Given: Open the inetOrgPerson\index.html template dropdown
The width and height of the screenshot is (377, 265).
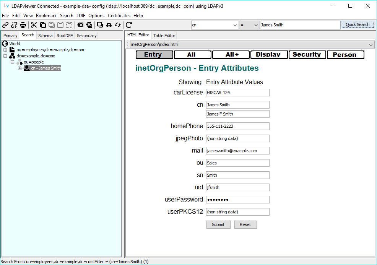Looking at the screenshot, I should (x=370, y=44).
